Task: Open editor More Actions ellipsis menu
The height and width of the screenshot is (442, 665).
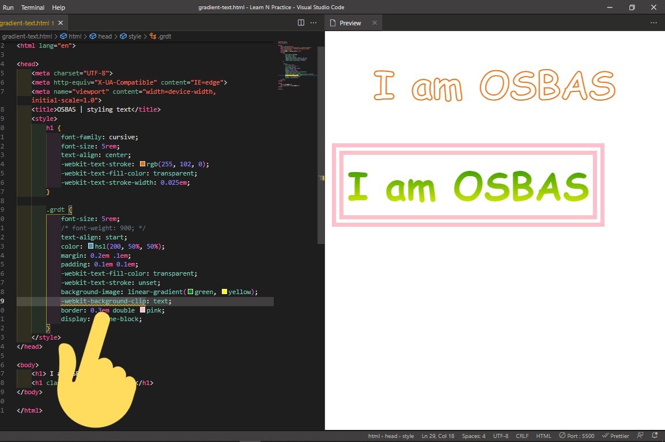Action: click(x=313, y=23)
